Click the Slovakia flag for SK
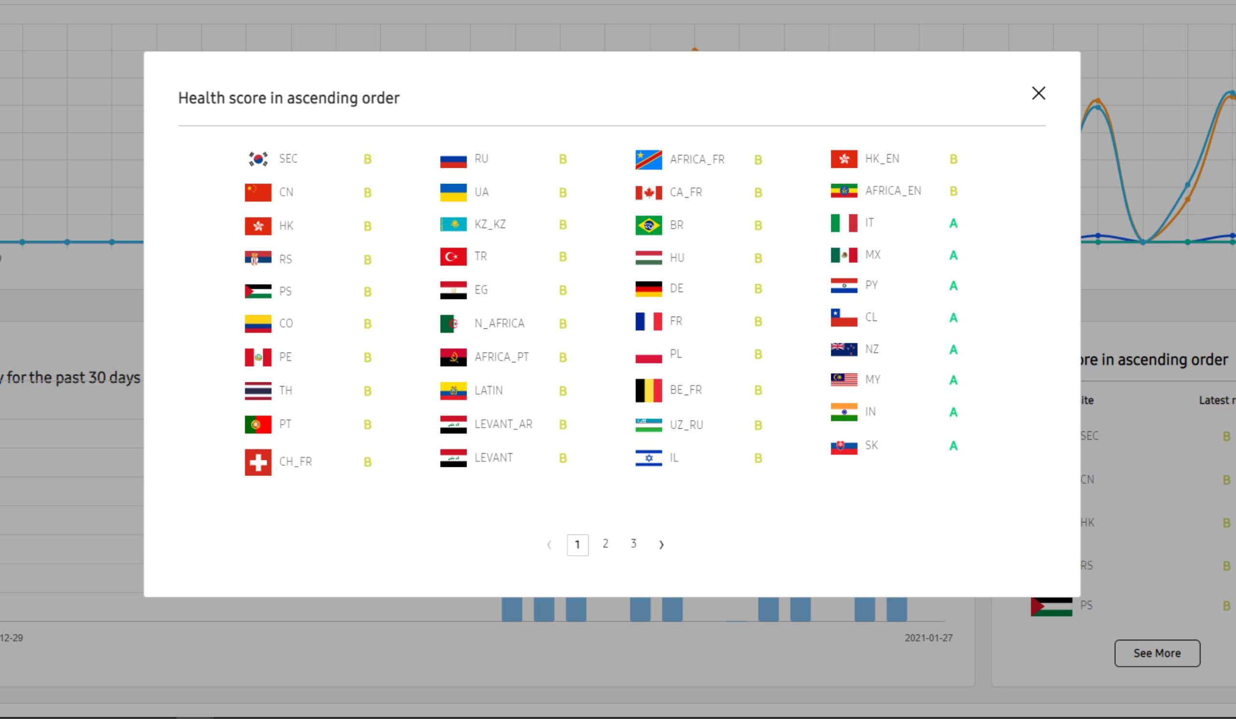 click(x=843, y=447)
